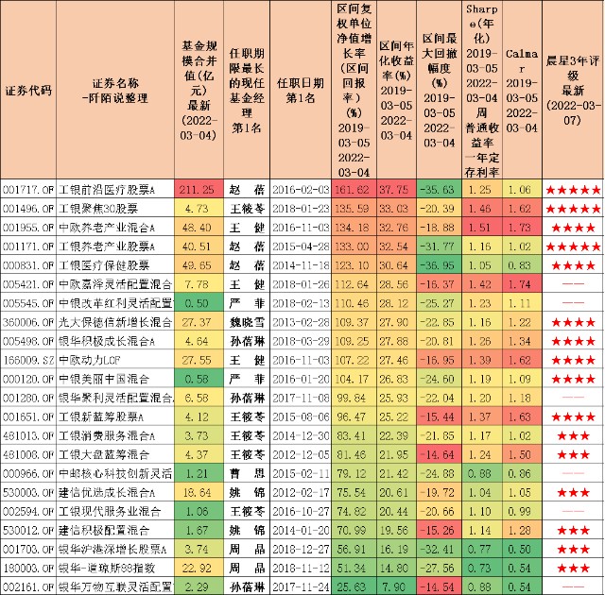
Task: Select manager cell 魏晓雪
Action: [247, 322]
